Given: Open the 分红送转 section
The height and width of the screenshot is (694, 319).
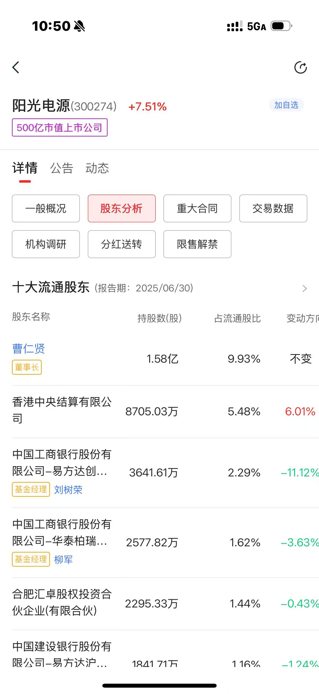Looking at the screenshot, I should (122, 244).
